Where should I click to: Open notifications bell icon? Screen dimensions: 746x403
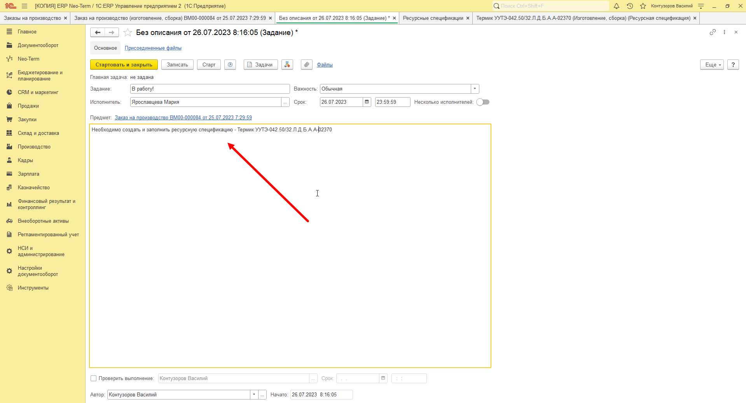617,6
